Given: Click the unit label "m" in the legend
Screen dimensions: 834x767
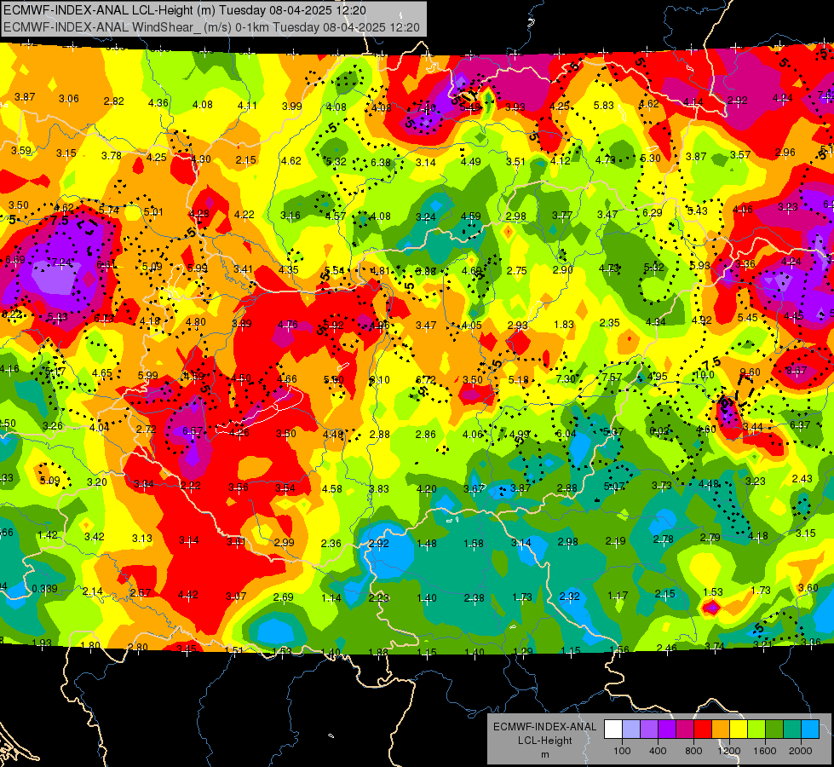Looking at the screenshot, I should [x=544, y=754].
